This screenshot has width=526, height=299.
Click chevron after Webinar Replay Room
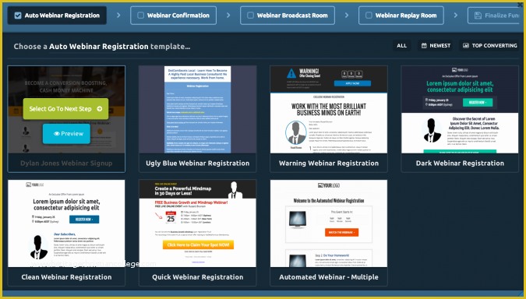pos(456,16)
